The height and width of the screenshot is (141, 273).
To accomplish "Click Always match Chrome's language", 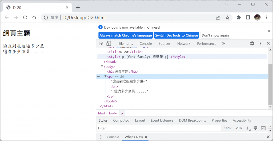I will coord(126,35).
